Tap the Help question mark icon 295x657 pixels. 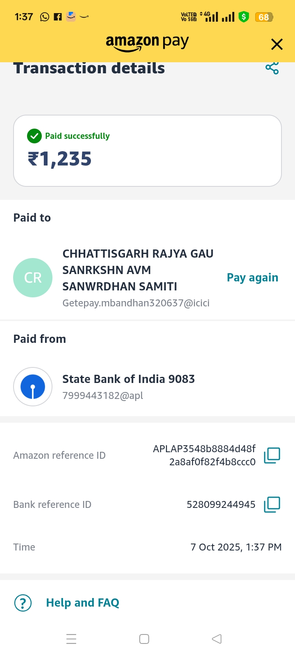23,603
